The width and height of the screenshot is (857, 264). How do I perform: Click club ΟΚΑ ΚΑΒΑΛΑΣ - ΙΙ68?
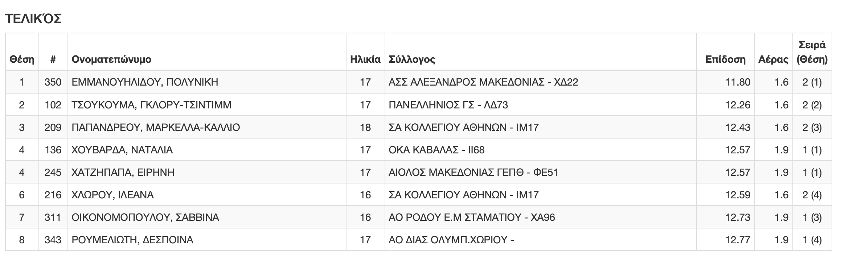pos(436,150)
